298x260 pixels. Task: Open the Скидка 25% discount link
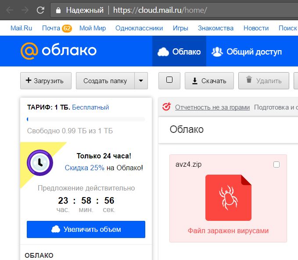click(84, 168)
